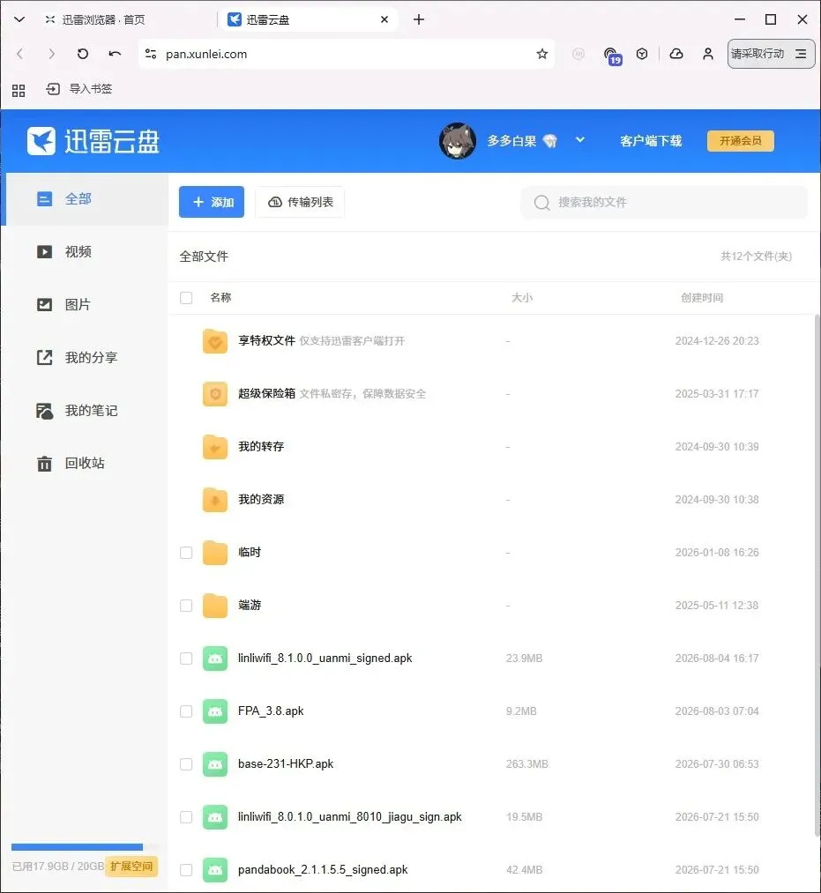Open the 端游 folder icon
This screenshot has height=893, width=821.
pos(215,606)
